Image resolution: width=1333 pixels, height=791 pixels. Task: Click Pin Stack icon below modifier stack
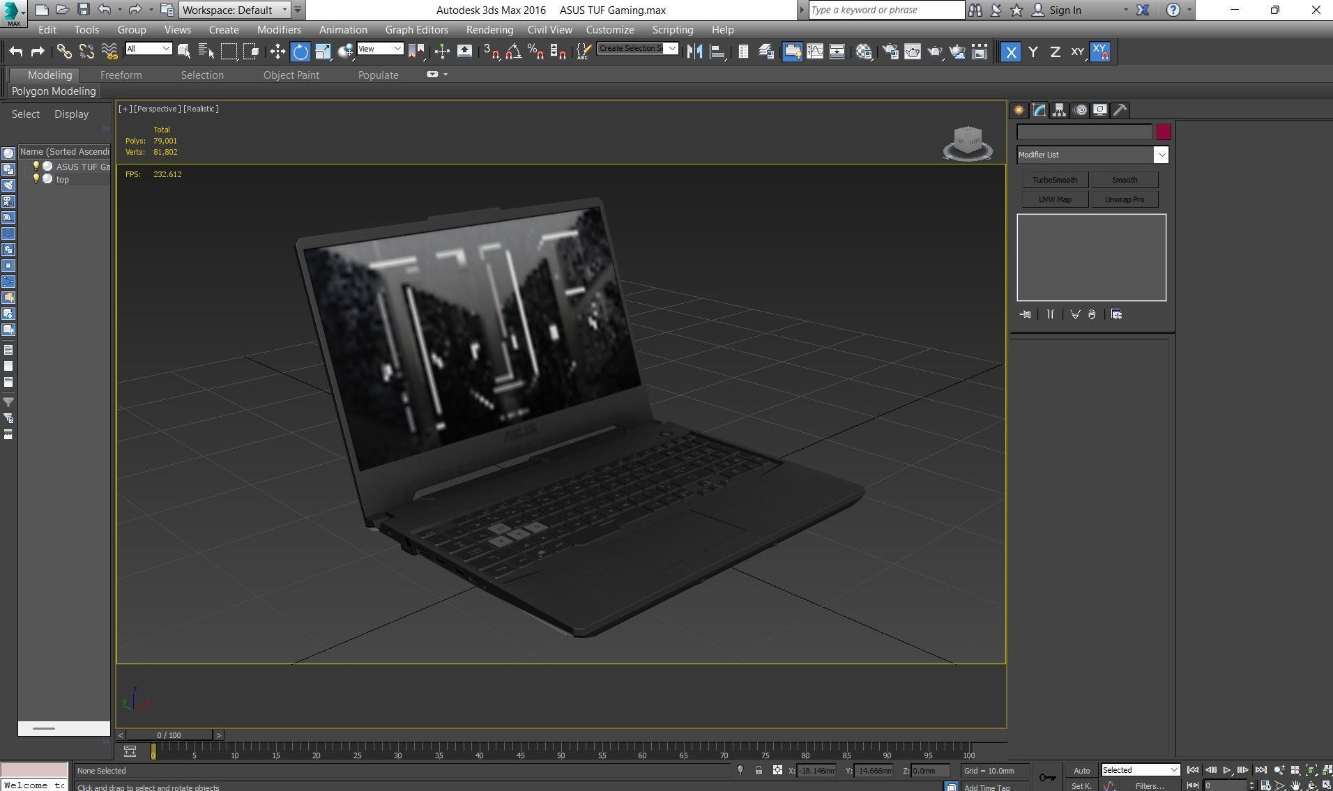[1025, 314]
